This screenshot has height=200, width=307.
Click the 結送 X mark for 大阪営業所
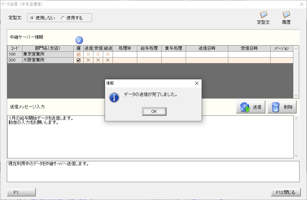pos(108,60)
